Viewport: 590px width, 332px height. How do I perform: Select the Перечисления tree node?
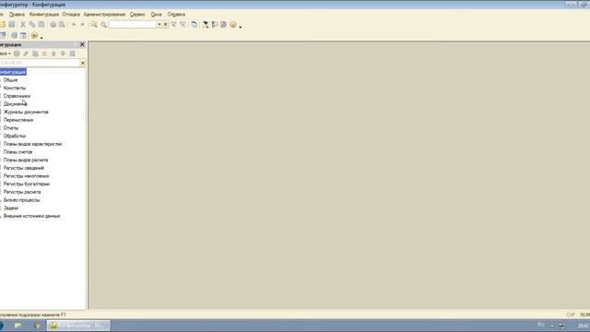pos(18,120)
